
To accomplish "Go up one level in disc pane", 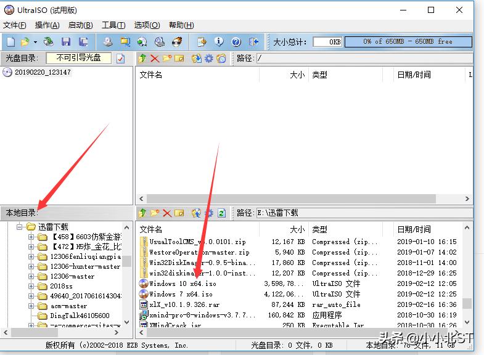I will coord(142,59).
